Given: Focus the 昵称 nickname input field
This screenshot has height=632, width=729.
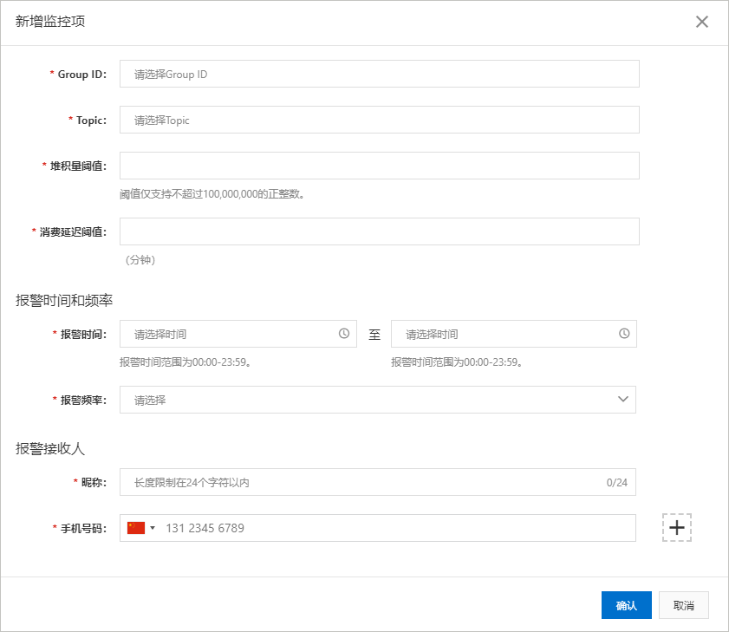Looking at the screenshot, I should click(378, 482).
